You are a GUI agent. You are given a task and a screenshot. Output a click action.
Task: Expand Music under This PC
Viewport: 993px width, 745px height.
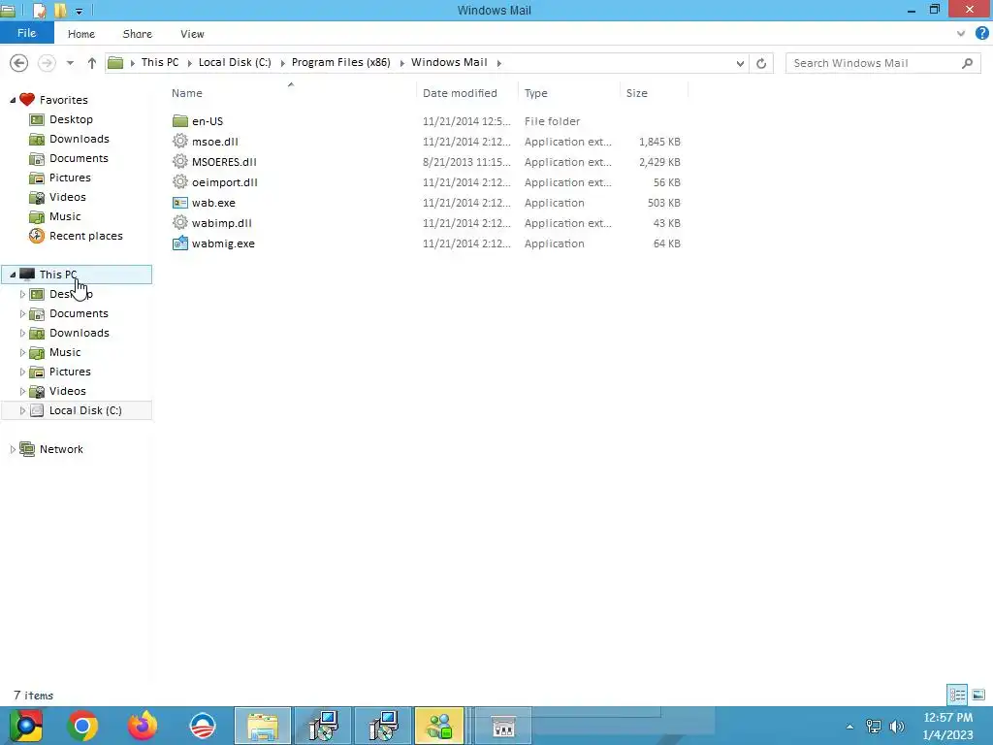(x=22, y=352)
